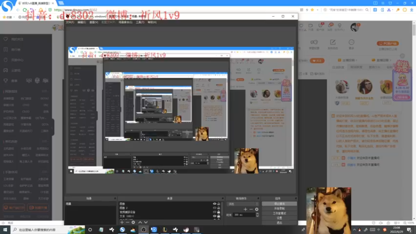Select 图像 row in sources list

coord(166,204)
